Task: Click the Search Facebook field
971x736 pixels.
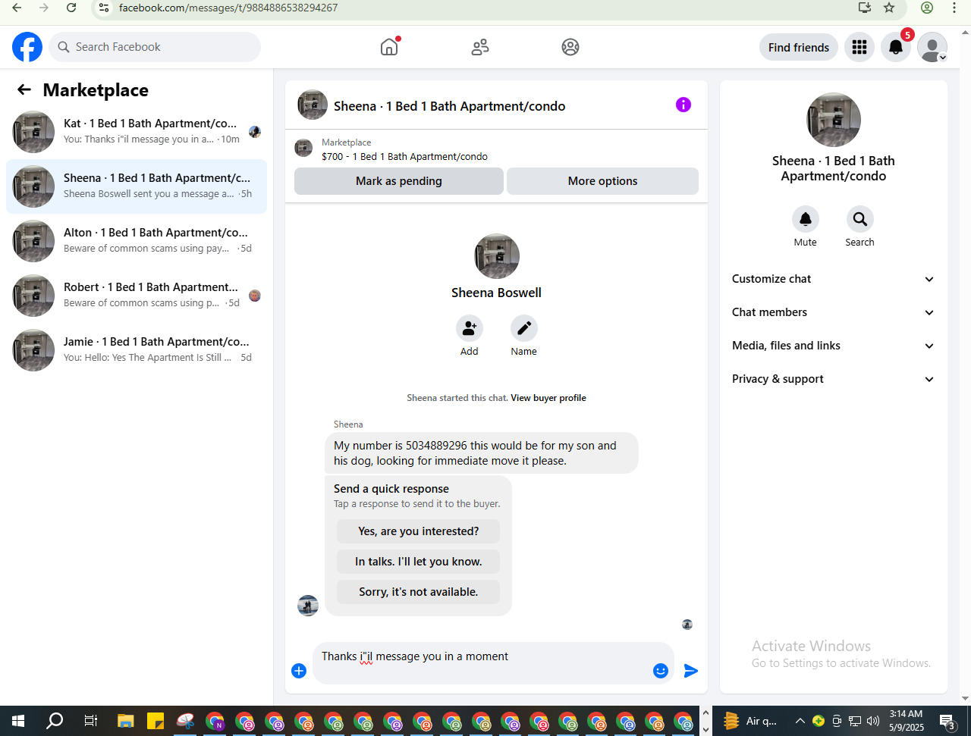Action: coord(156,47)
